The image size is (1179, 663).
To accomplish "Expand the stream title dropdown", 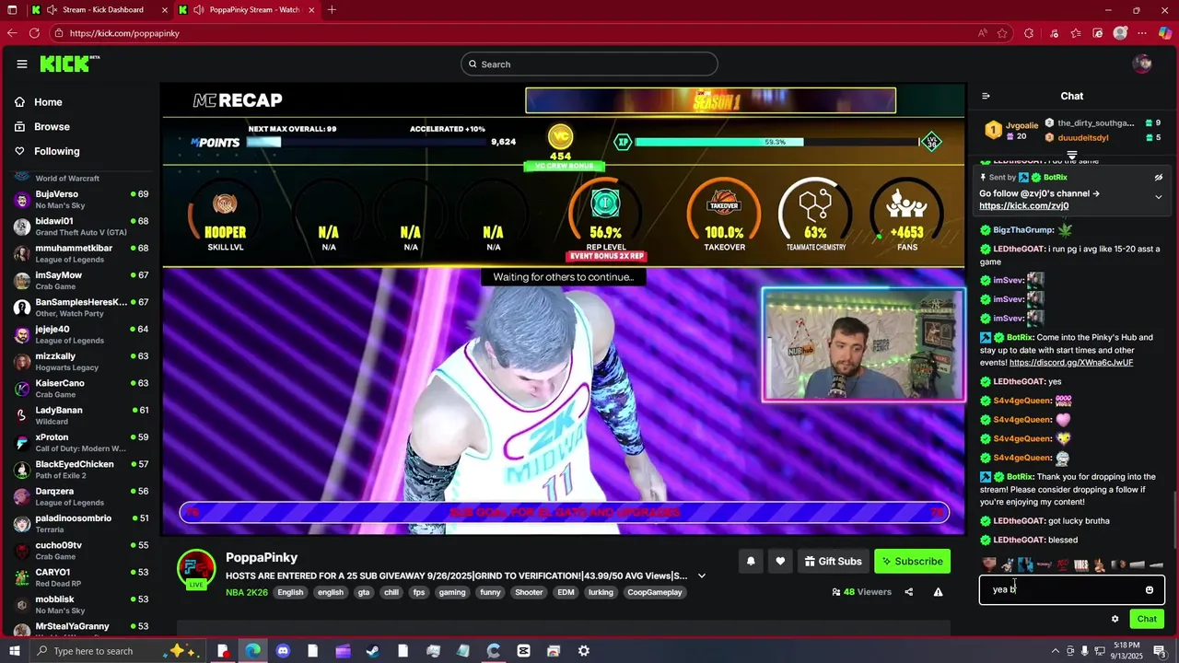I will coord(701,576).
